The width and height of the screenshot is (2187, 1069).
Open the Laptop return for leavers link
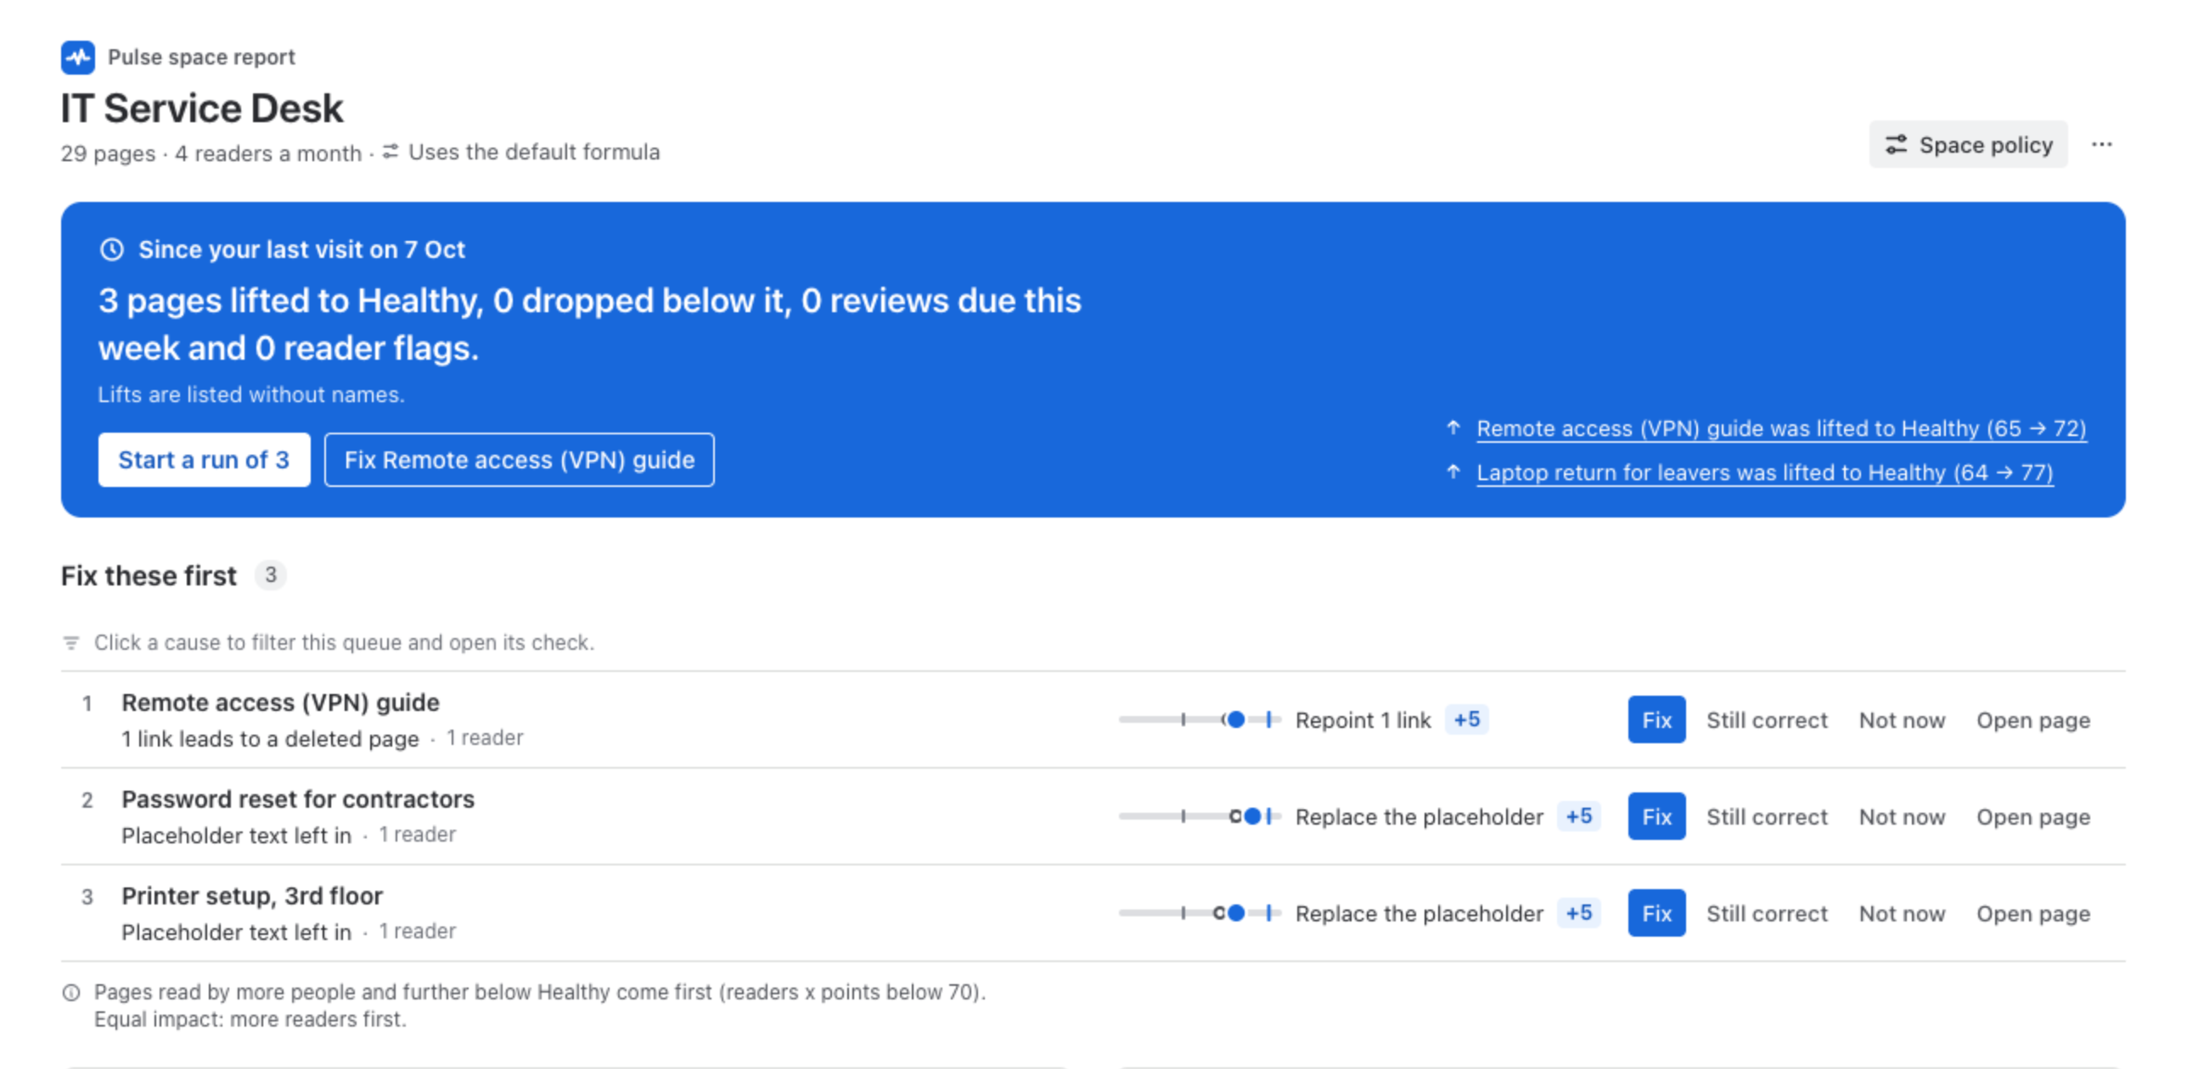click(1764, 473)
